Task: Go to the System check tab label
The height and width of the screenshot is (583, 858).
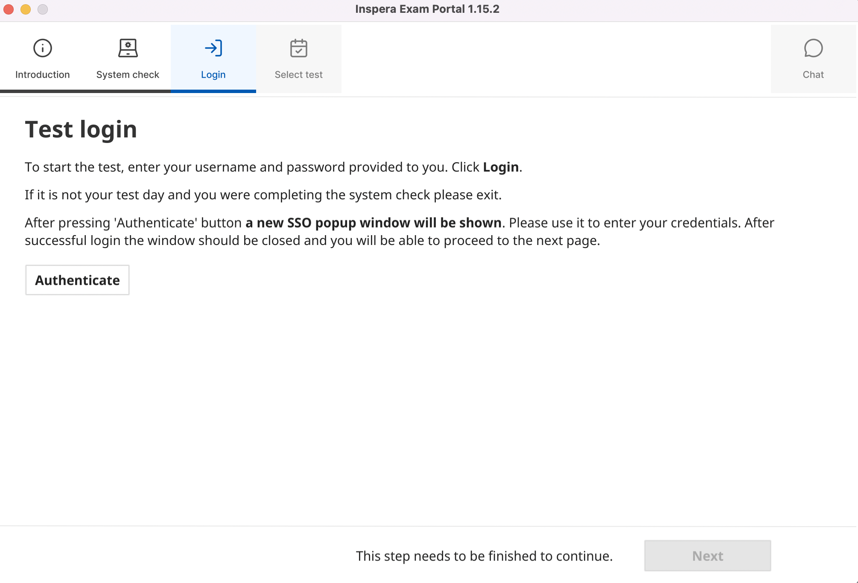Action: tap(128, 75)
